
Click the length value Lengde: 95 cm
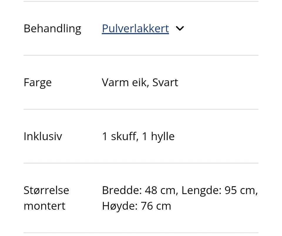219,190
